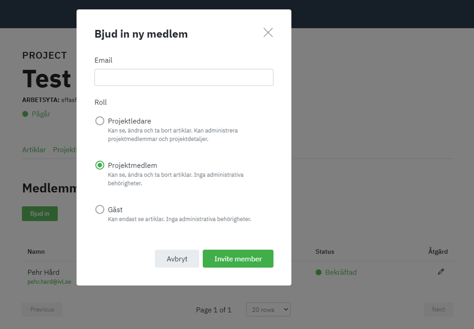Viewport: 474px width, 329px height.
Task: Choose the Gäst role radio button
Action: coord(100,209)
